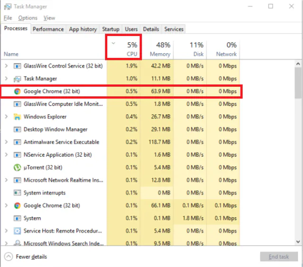Click the Chrome icon in the 66.1 MB row

pyautogui.click(x=17, y=205)
